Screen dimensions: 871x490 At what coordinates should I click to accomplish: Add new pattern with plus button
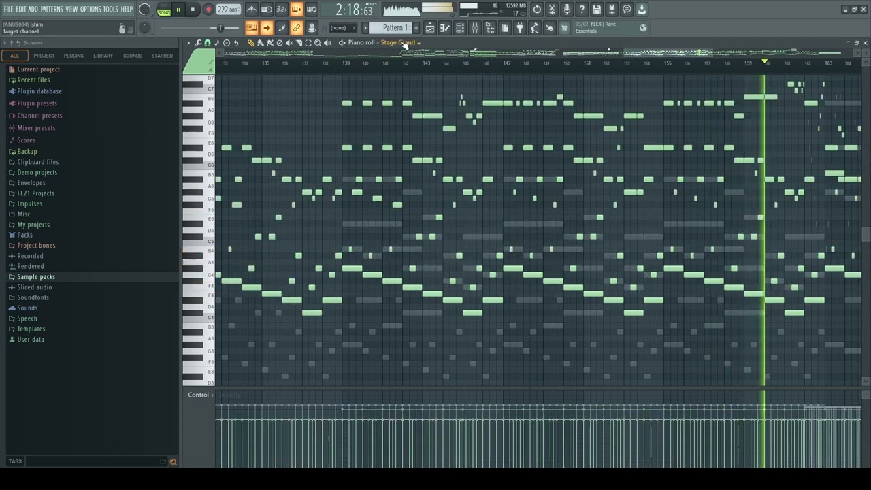click(416, 28)
